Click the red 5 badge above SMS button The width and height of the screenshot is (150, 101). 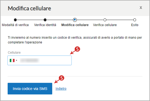tap(62, 78)
